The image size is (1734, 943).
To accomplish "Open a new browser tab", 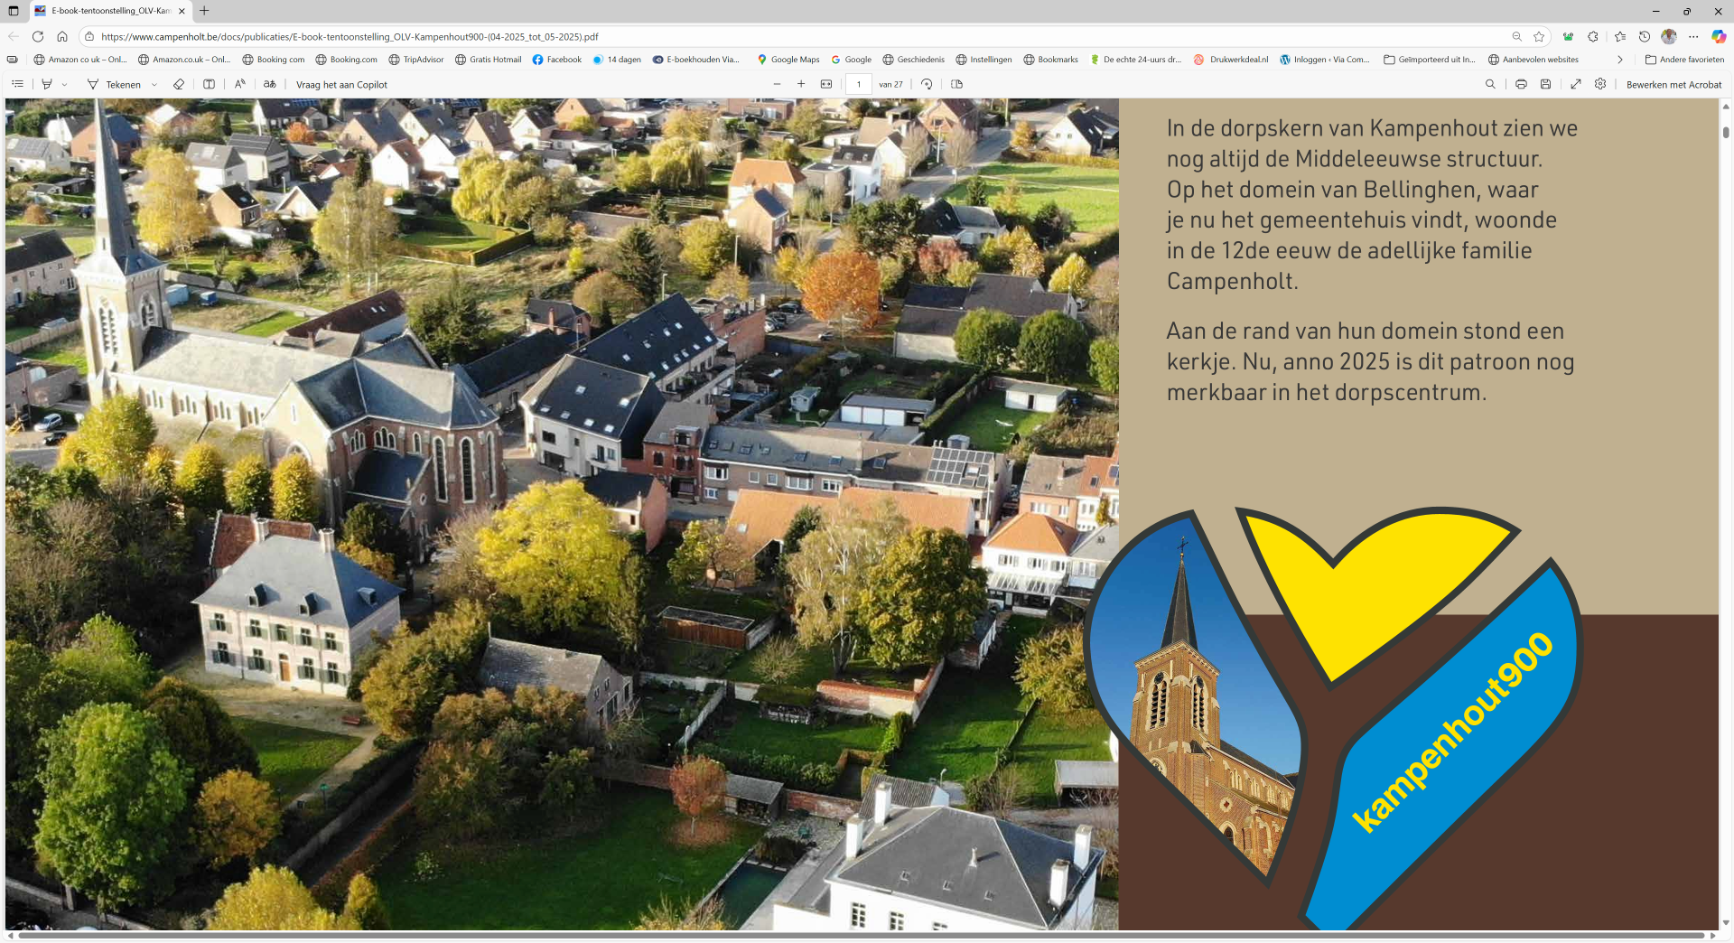I will coord(204,11).
